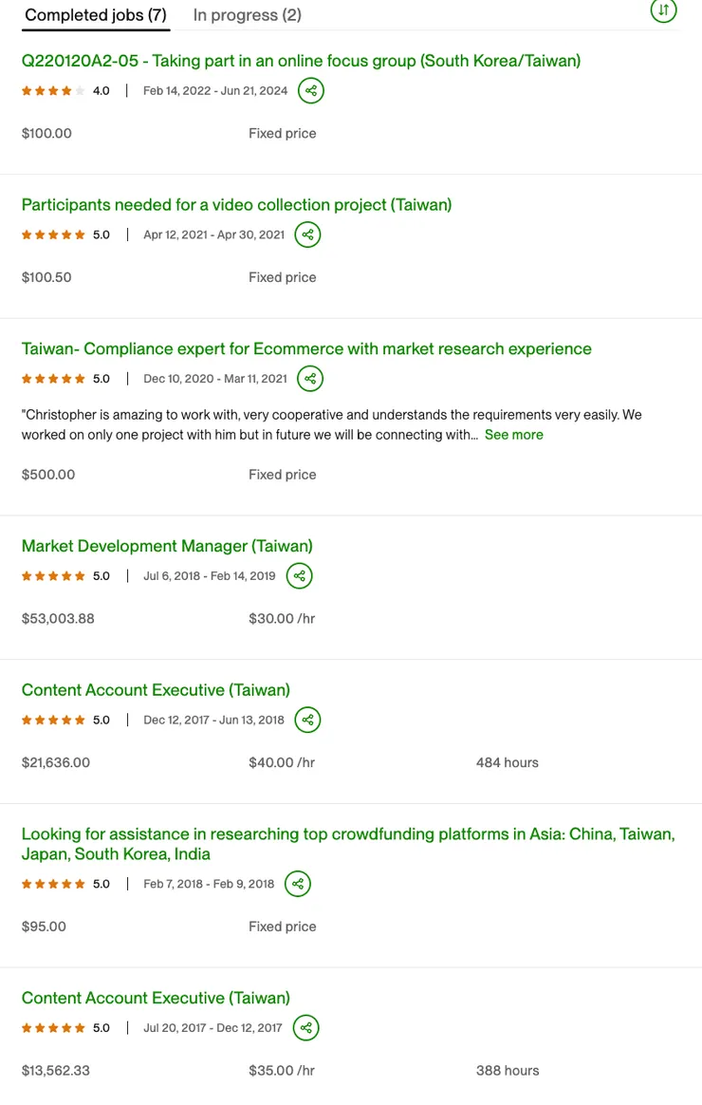Click the sort jobs icon
This screenshot has width=702, height=1105.
tap(663, 10)
